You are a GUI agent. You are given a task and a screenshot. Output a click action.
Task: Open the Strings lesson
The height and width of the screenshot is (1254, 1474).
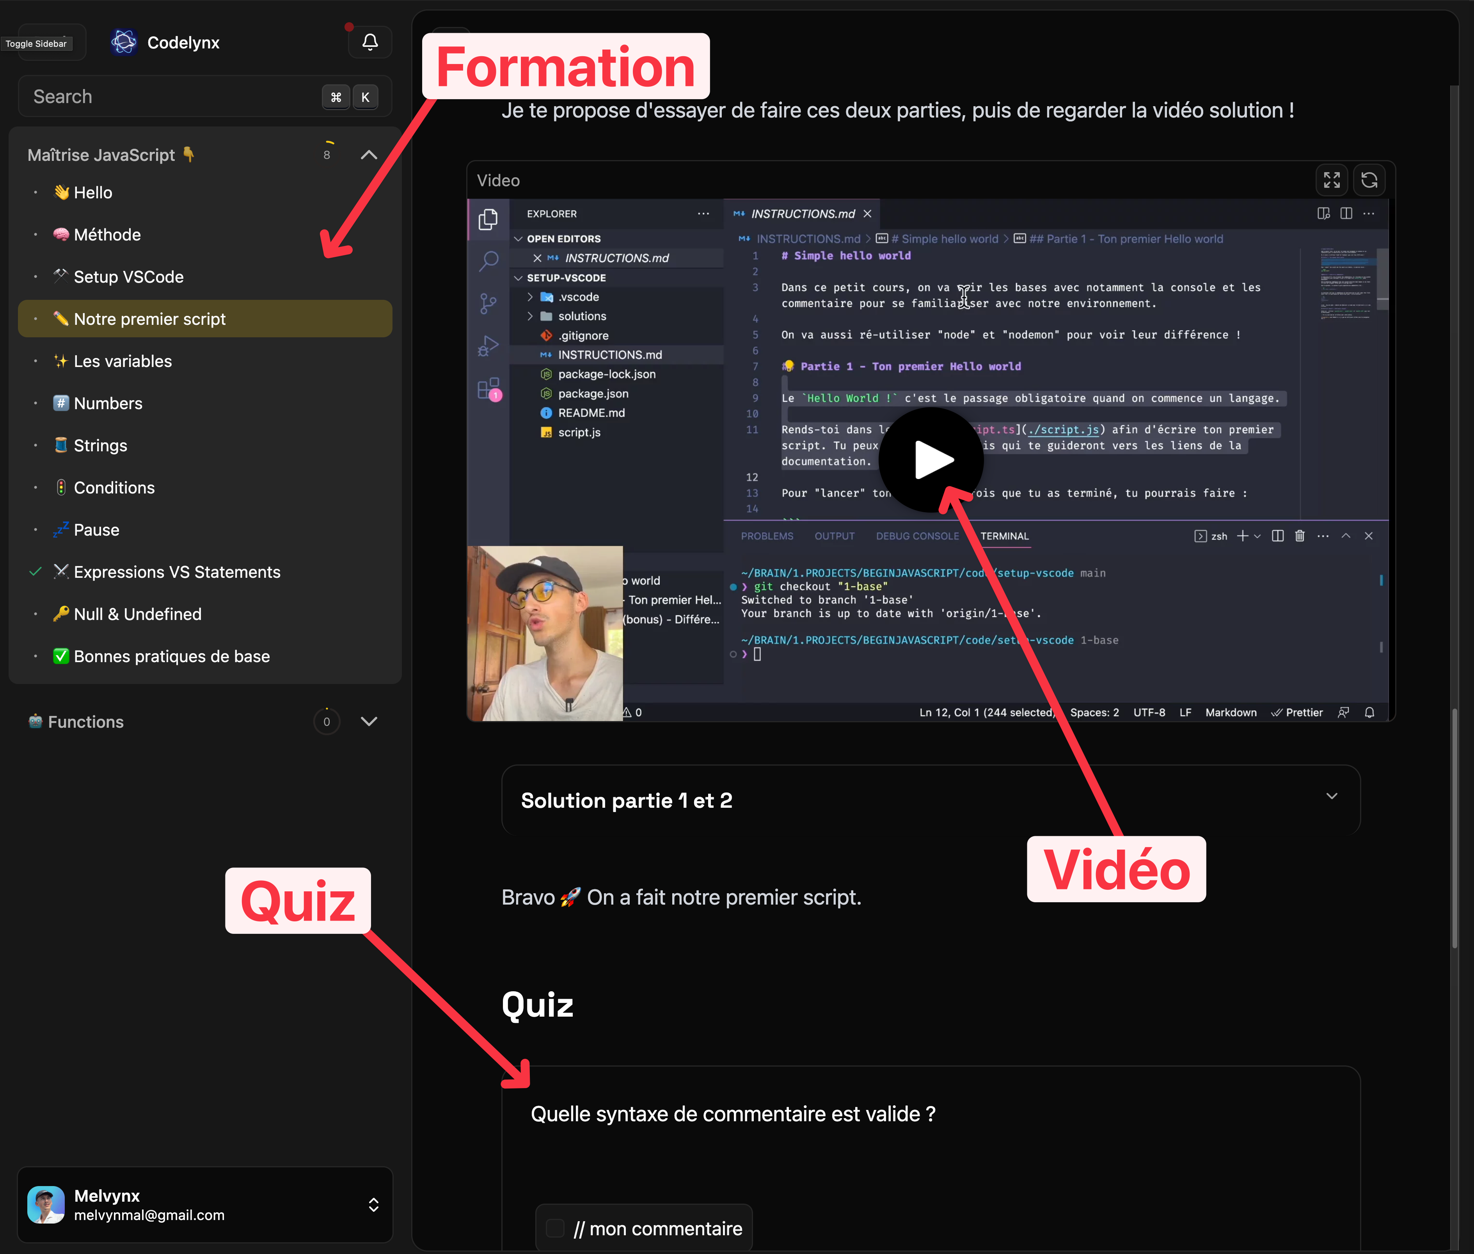point(204,445)
